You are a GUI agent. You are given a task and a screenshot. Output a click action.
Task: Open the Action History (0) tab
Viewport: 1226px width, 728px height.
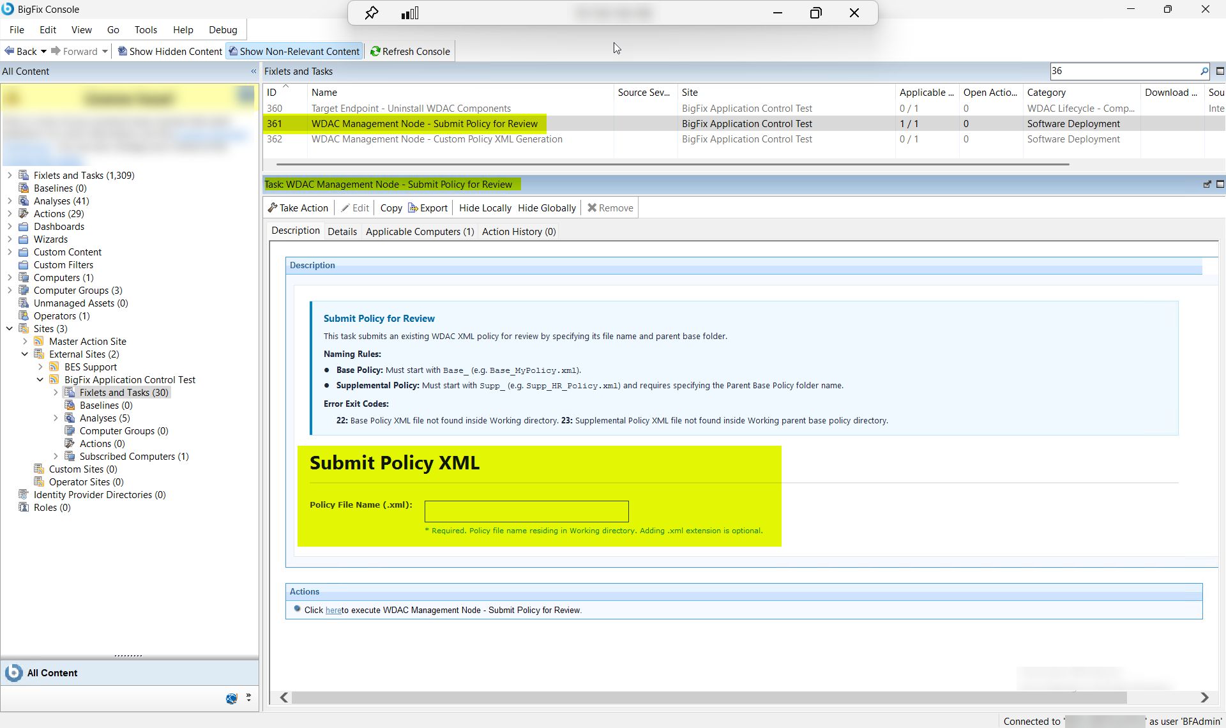518,231
